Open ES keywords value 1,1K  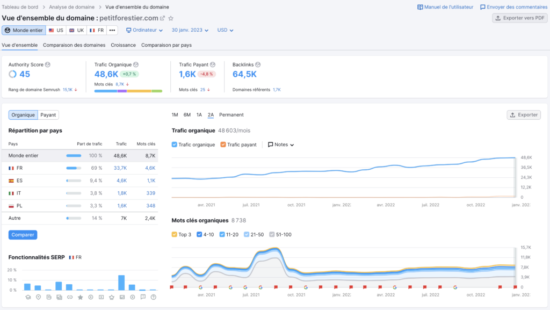click(x=151, y=181)
